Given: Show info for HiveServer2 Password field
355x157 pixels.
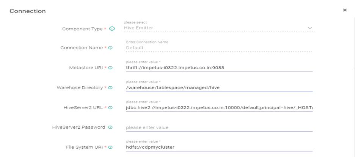Looking at the screenshot, I should (x=110, y=127).
